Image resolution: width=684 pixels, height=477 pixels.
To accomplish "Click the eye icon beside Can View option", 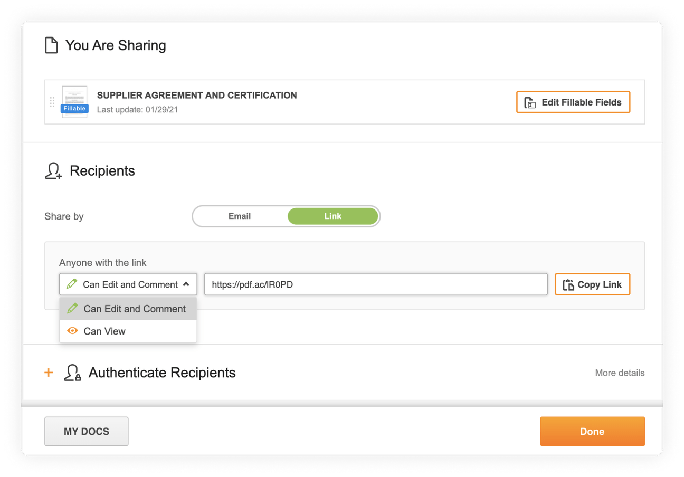I will tap(73, 331).
